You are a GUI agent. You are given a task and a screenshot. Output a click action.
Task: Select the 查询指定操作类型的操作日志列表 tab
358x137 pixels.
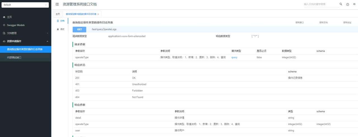pyautogui.click(x=81, y=14)
